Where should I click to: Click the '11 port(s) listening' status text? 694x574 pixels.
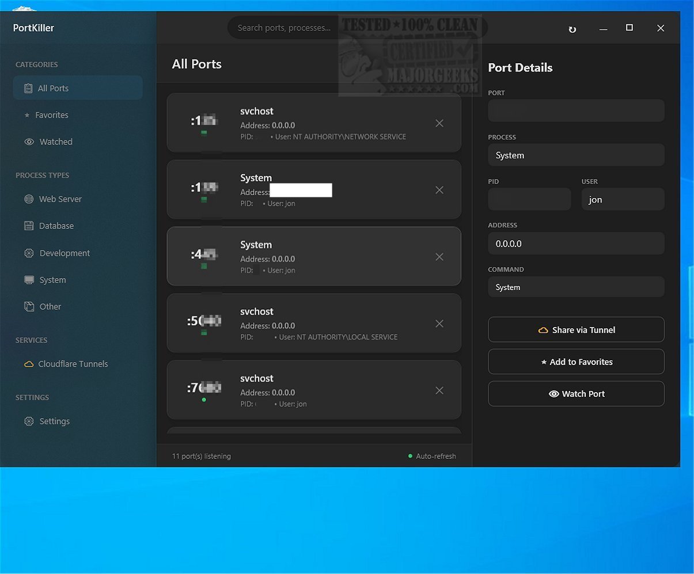(202, 456)
